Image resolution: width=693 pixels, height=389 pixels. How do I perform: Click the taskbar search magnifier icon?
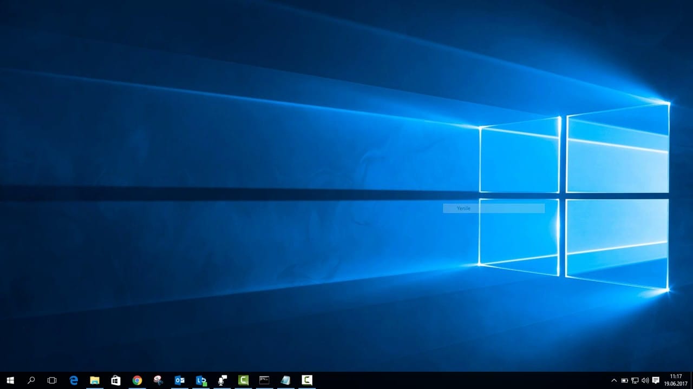coord(31,380)
